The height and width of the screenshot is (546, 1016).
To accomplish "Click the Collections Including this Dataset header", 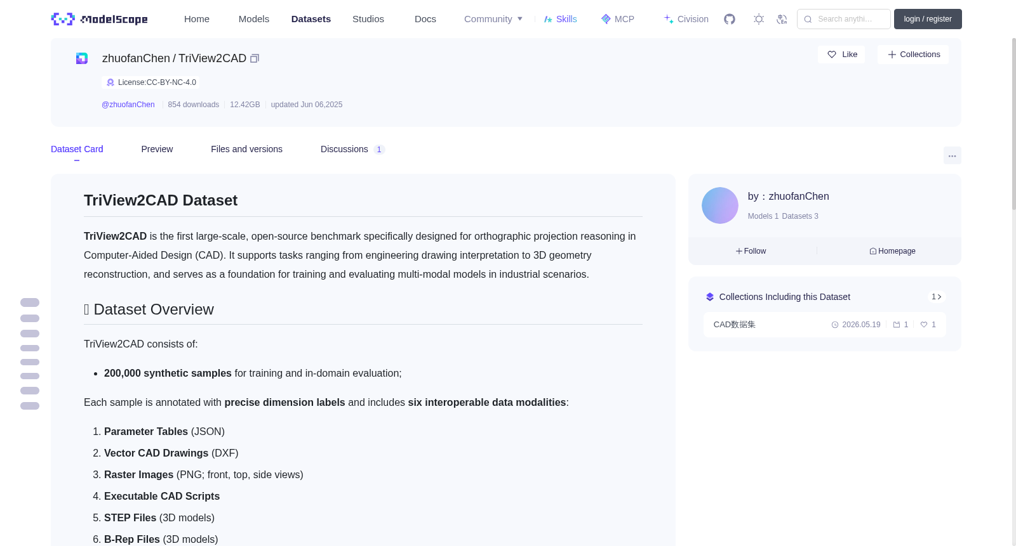I will (x=784, y=297).
